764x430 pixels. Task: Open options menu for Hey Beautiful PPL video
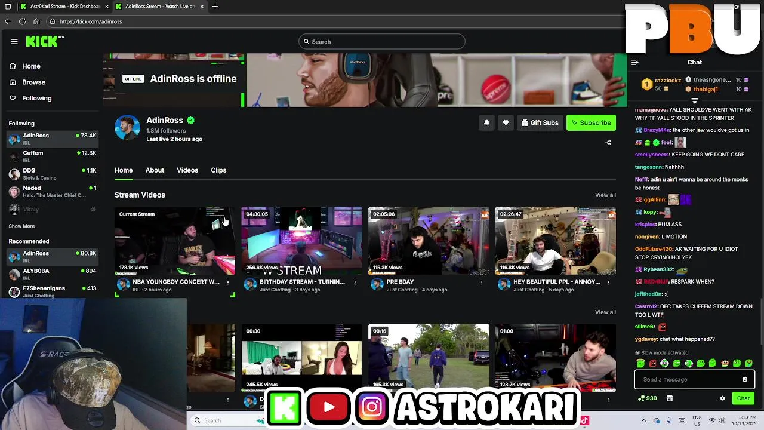pyautogui.click(x=609, y=282)
